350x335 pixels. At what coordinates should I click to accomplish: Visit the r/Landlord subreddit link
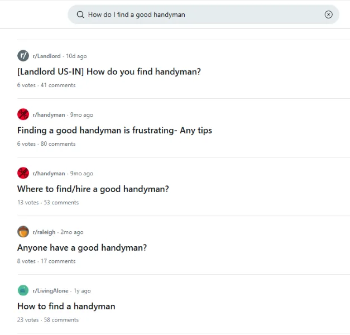(47, 56)
